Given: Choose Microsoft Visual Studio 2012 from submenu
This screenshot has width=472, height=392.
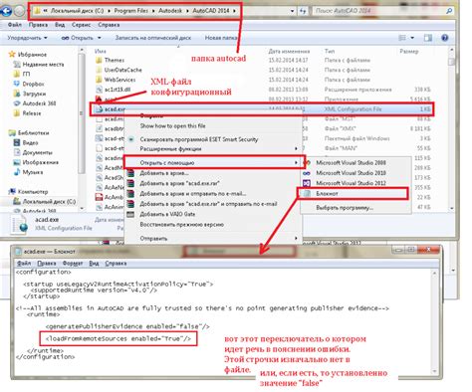Looking at the screenshot, I should coord(351,183).
